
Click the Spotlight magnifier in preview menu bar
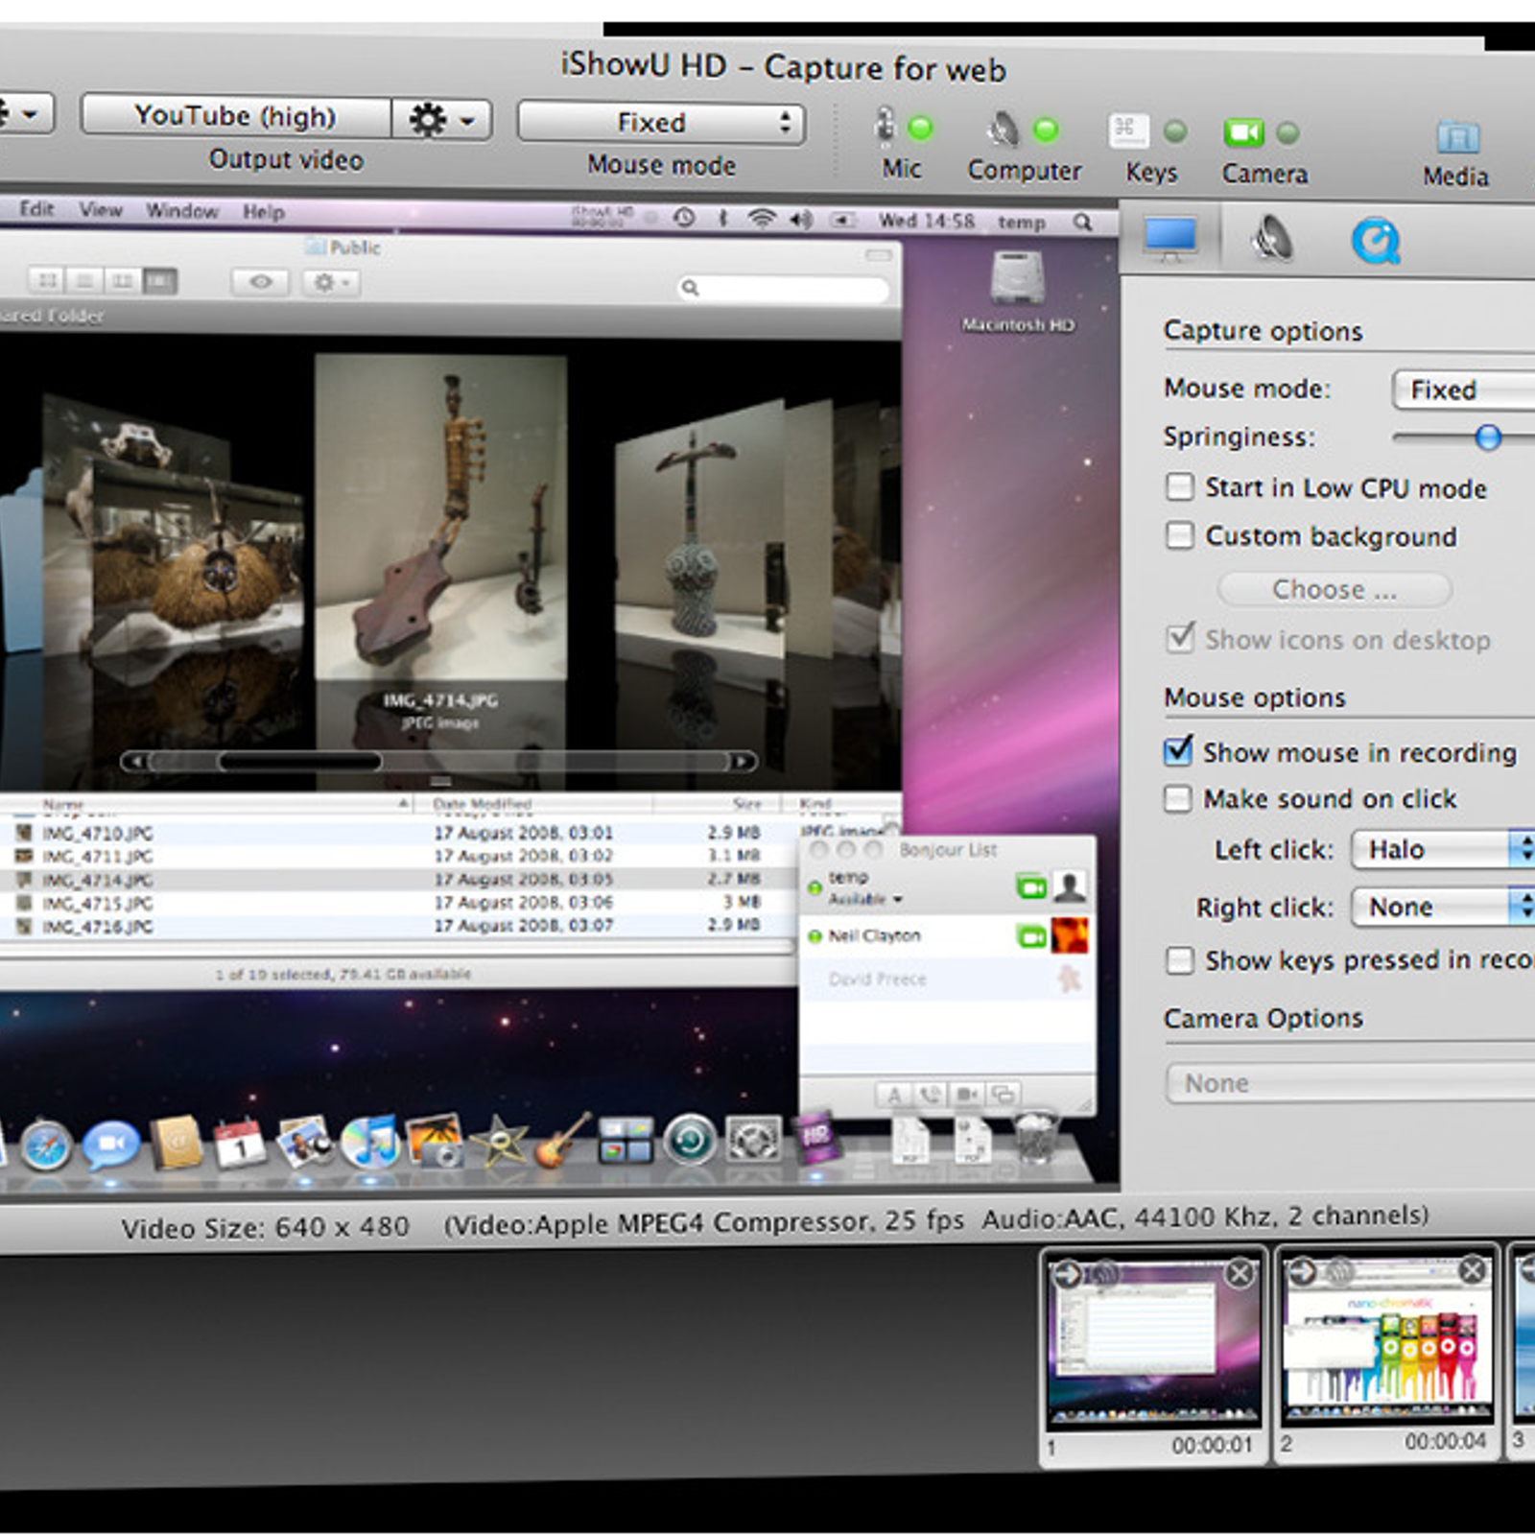point(1083,223)
